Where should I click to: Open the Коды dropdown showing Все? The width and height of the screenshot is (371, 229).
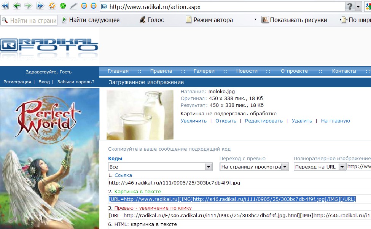161,167
